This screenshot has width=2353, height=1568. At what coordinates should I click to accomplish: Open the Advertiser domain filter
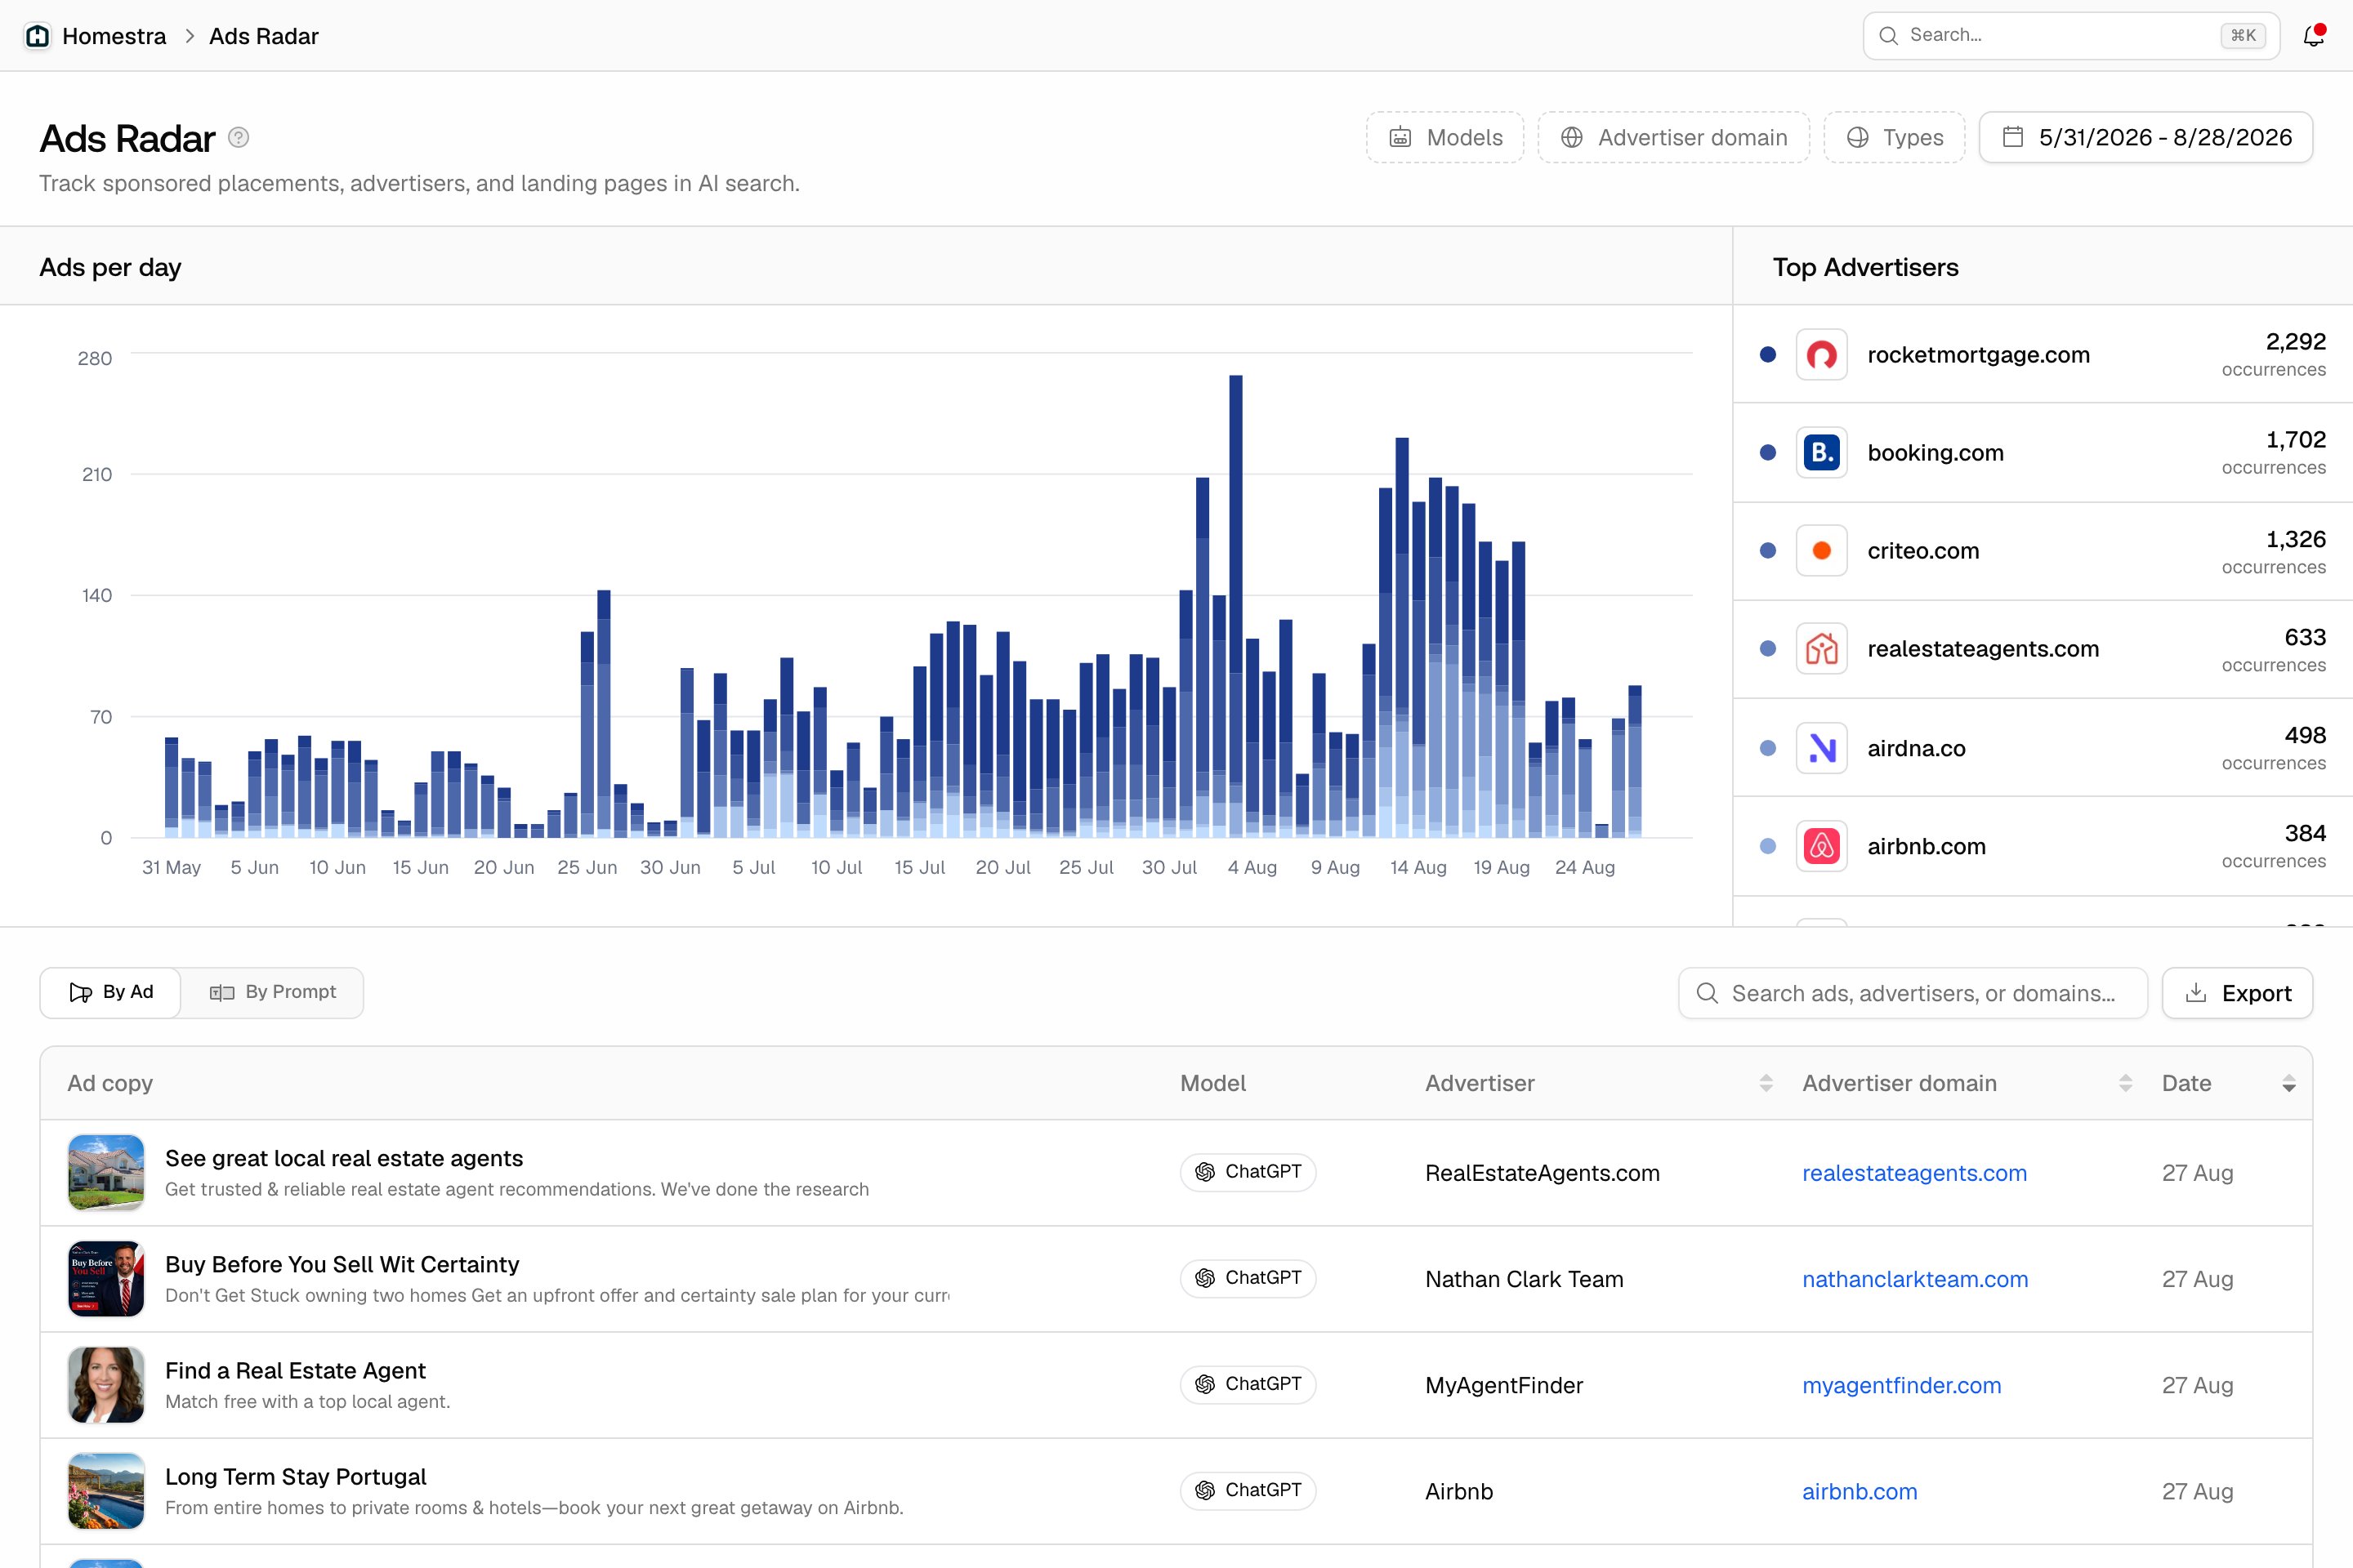coord(1672,137)
